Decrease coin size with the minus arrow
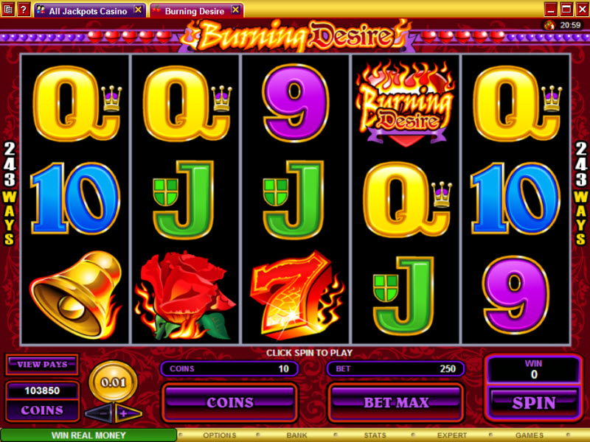 (x=99, y=413)
